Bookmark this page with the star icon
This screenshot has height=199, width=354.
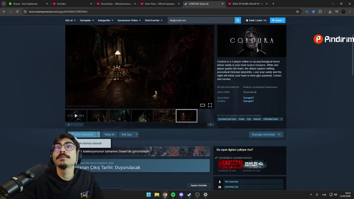pos(298,12)
